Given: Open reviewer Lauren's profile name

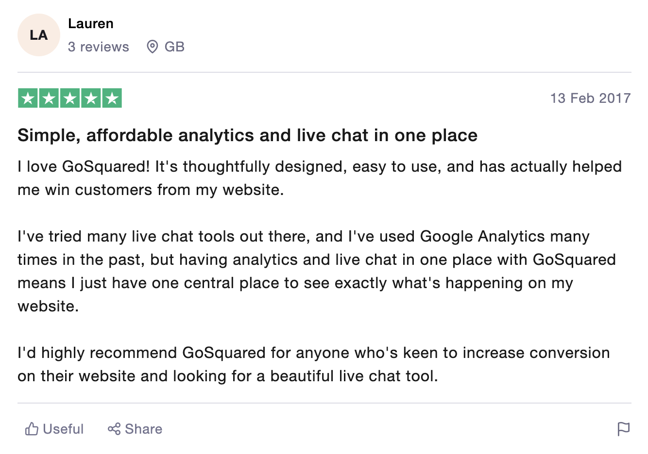Looking at the screenshot, I should point(91,23).
